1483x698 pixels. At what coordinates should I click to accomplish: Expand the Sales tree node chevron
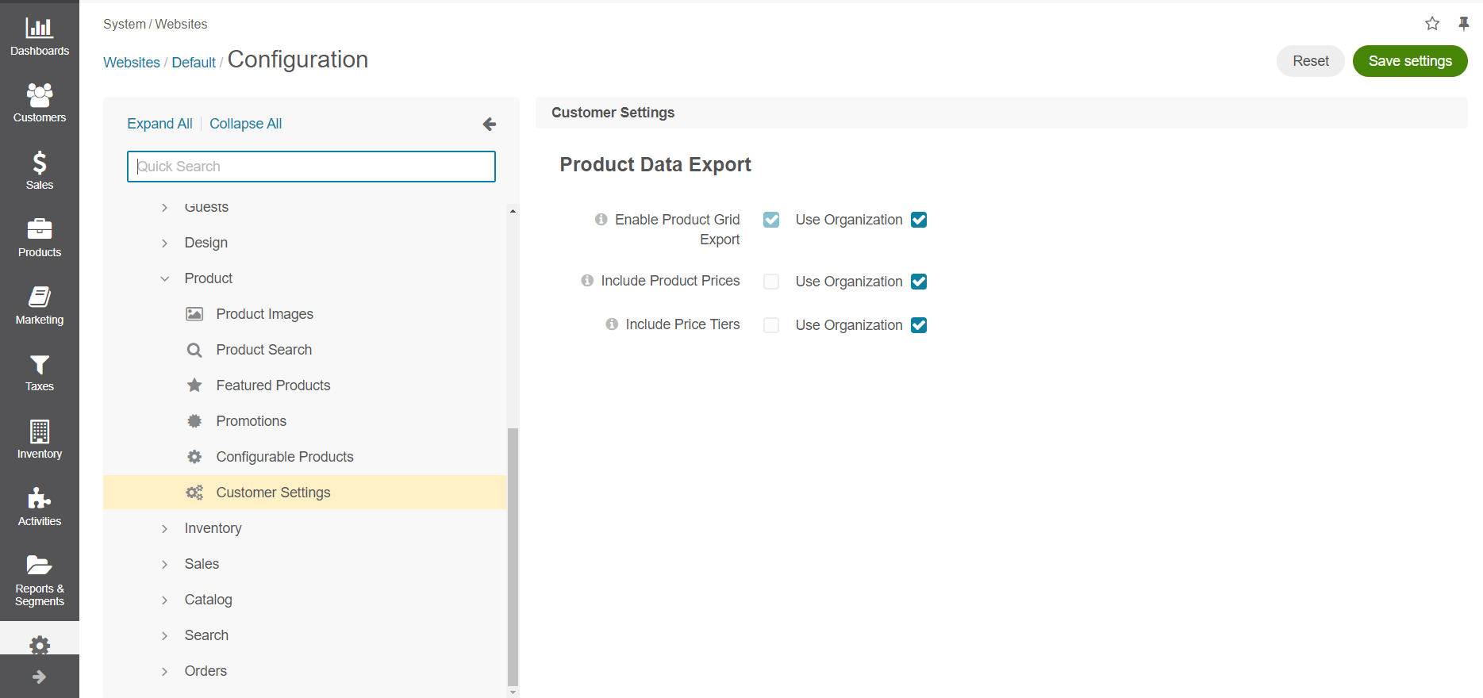click(164, 565)
